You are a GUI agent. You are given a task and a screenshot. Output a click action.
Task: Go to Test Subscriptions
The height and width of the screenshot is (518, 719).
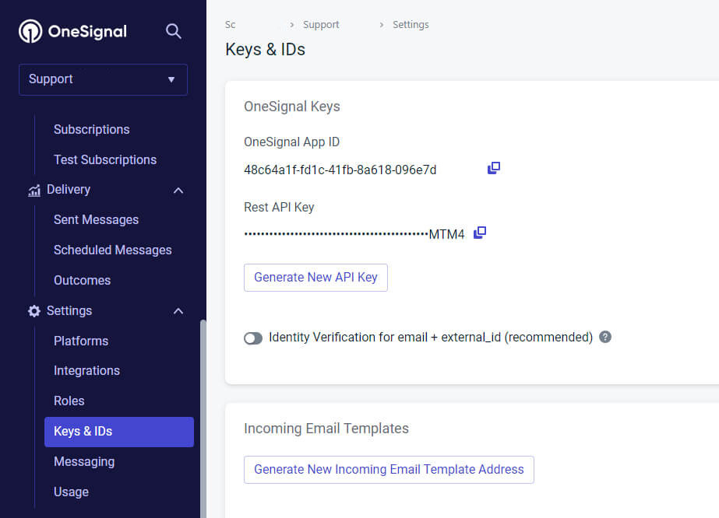(105, 160)
